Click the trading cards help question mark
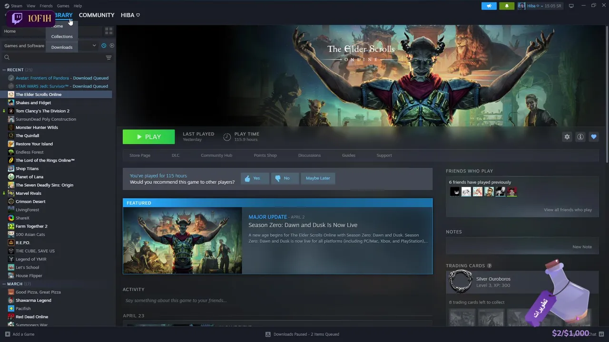The width and height of the screenshot is (609, 342). pos(489,266)
